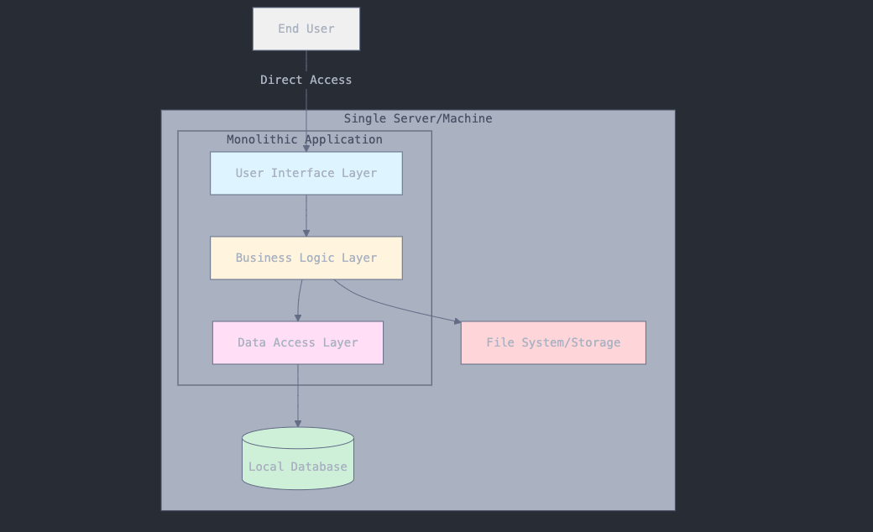Click arrowhead pointing into Local Database
This screenshot has height=532, width=873.
coord(298,424)
